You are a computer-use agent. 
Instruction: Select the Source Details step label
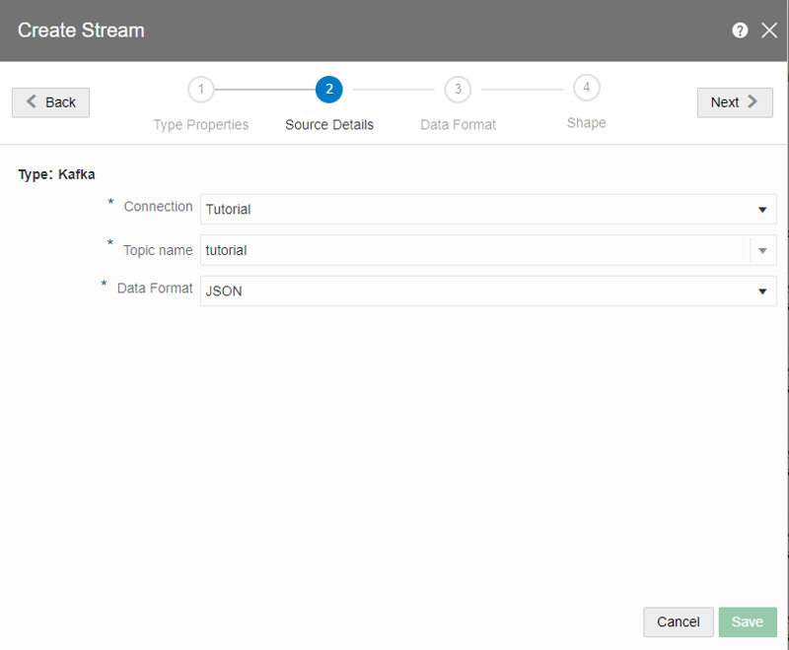click(329, 125)
